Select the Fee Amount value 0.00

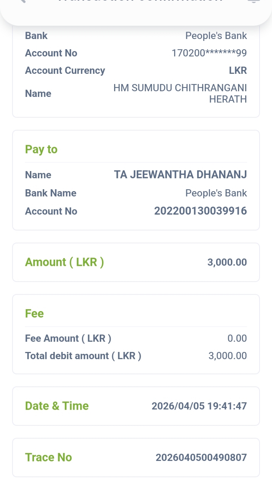click(x=237, y=338)
